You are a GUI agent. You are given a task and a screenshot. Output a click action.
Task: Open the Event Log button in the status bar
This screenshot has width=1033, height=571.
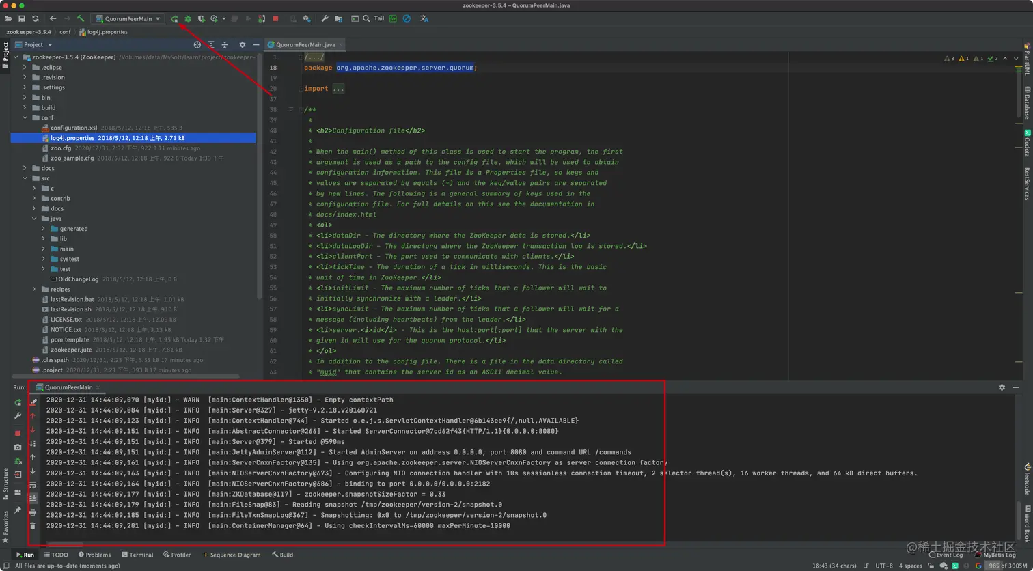tap(945, 555)
